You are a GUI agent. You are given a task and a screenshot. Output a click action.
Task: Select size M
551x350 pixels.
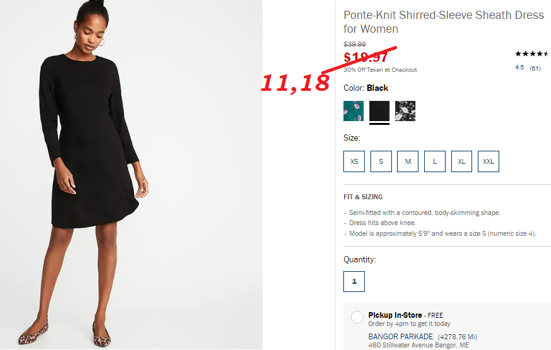point(408,161)
